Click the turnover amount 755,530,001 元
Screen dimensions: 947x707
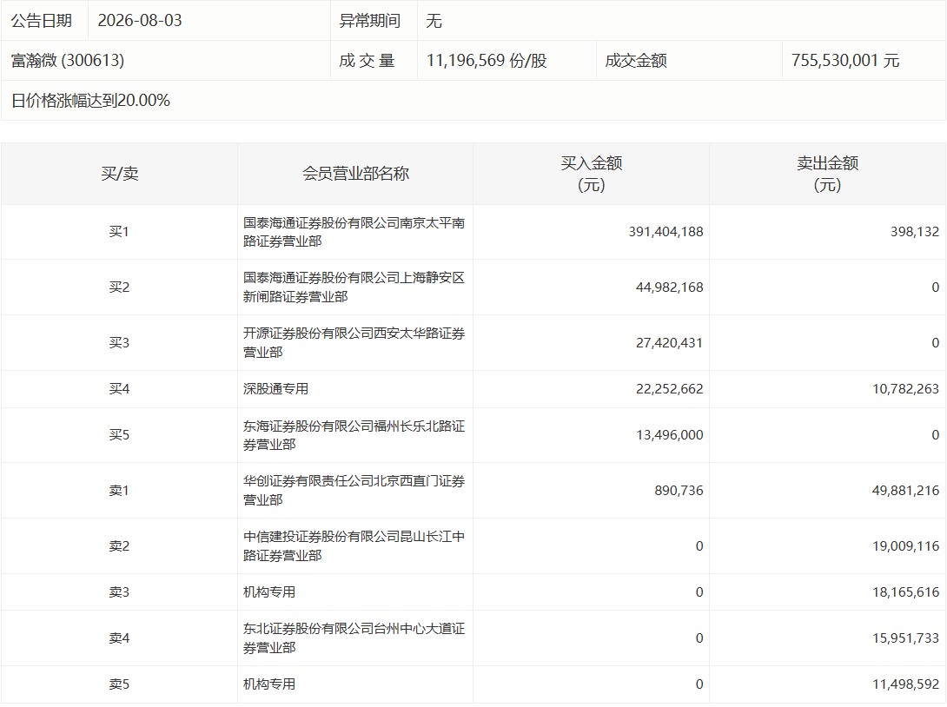coord(845,61)
